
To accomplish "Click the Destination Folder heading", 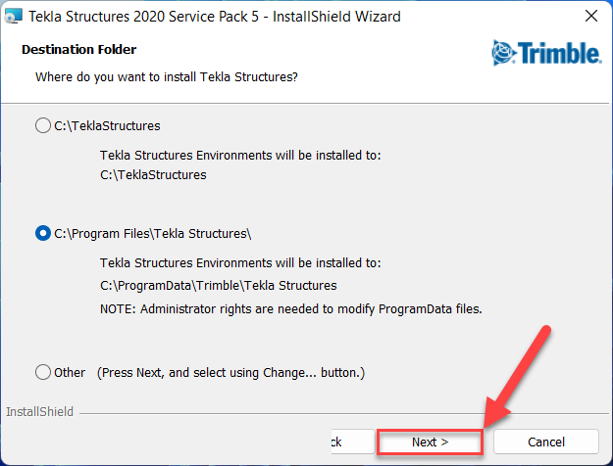I will [x=78, y=49].
